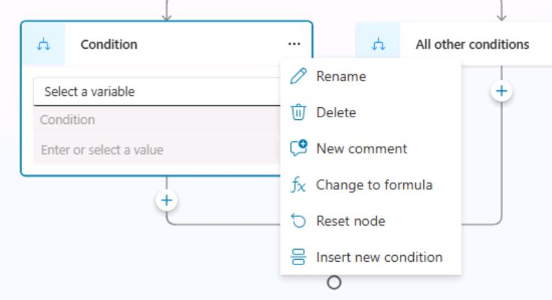Click the pencil icon next to Rename
The image size is (552, 300).
pos(298,76)
